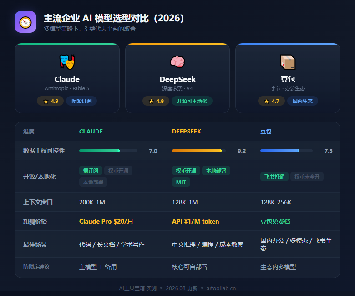Click the Claude Pro $20/月 price

click(x=106, y=221)
